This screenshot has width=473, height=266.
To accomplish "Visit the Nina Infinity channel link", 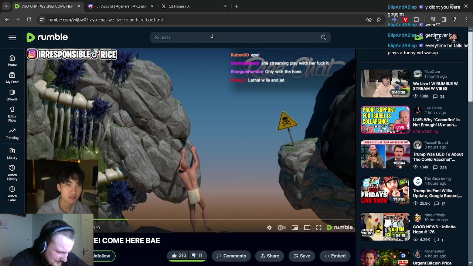I will (x=435, y=215).
